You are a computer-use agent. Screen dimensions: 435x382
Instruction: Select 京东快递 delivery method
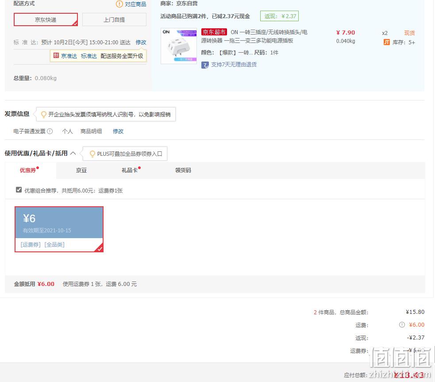coord(46,19)
